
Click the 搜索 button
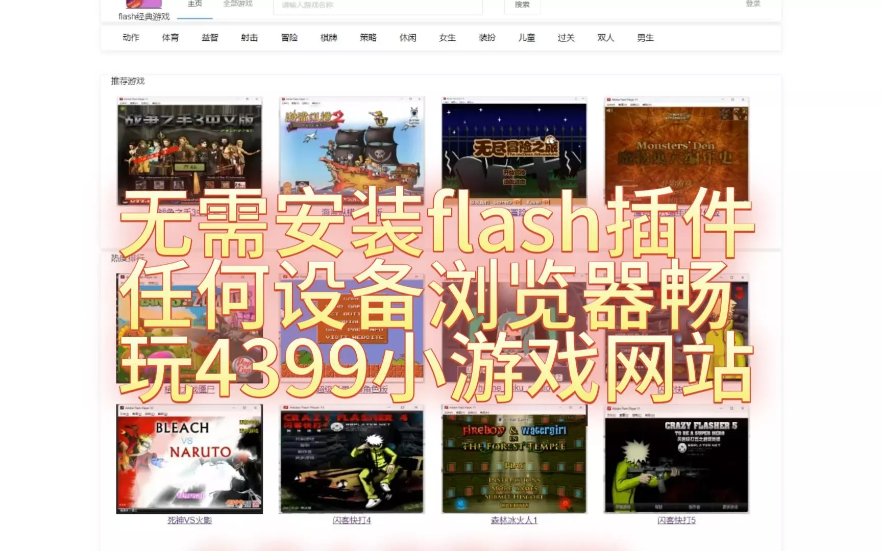pyautogui.click(x=522, y=5)
